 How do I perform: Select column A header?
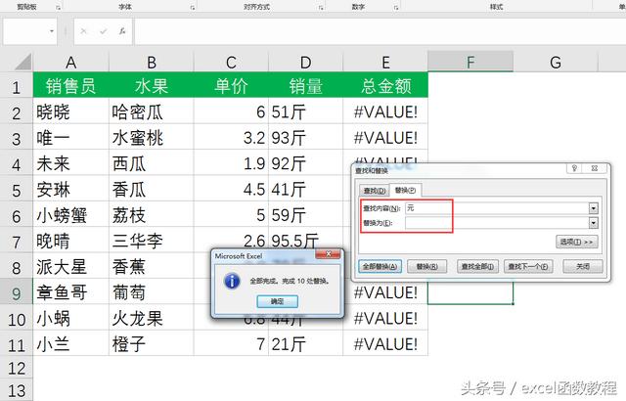click(x=71, y=63)
